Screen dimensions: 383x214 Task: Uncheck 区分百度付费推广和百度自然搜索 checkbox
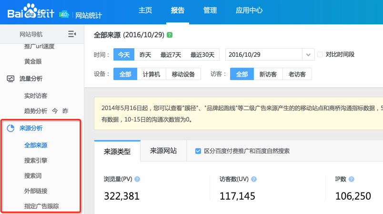click(x=198, y=151)
